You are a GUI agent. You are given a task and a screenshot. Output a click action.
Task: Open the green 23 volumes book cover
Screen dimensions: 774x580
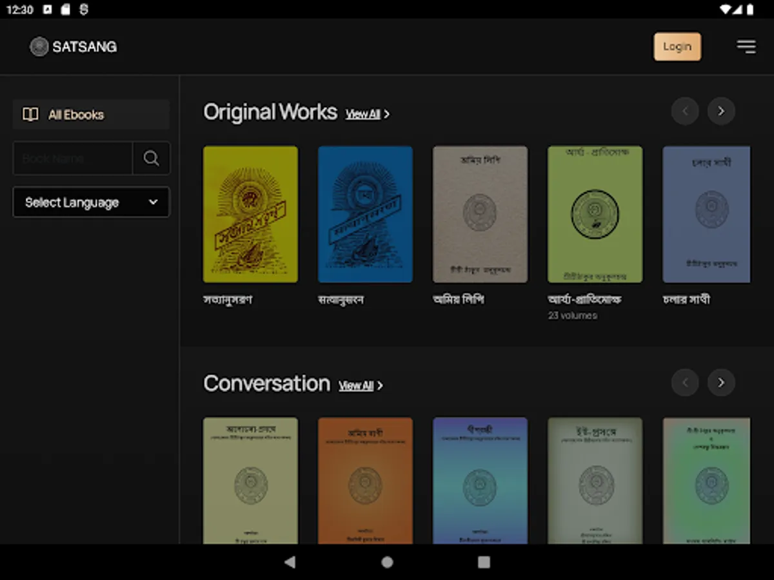click(x=595, y=214)
